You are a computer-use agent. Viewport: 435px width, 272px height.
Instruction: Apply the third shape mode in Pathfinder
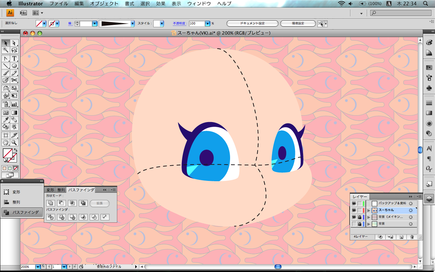pos(72,203)
